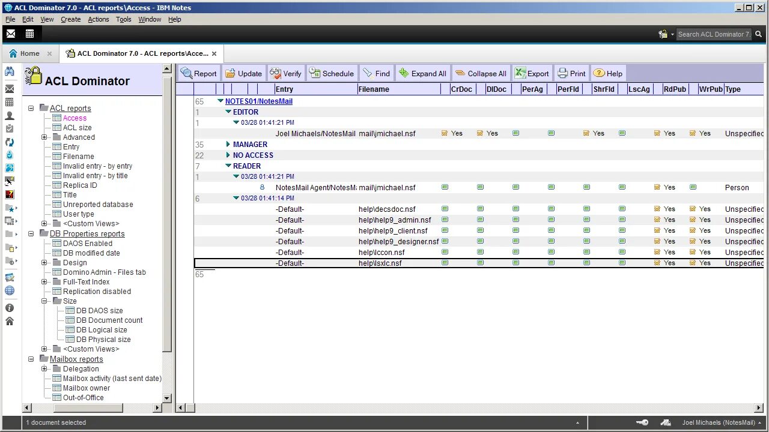The height and width of the screenshot is (432, 769).
Task: Click the info icon in sidebar
Action: pyautogui.click(x=10, y=308)
